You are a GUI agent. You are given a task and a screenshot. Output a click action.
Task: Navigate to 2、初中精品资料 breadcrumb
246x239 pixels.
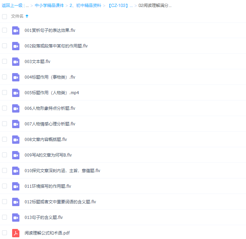(x=85, y=6)
